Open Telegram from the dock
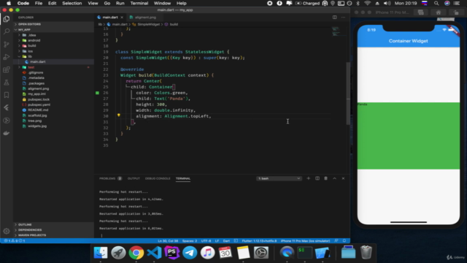467x263 pixels. [190, 253]
